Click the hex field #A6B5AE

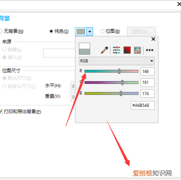(x=143, y=105)
